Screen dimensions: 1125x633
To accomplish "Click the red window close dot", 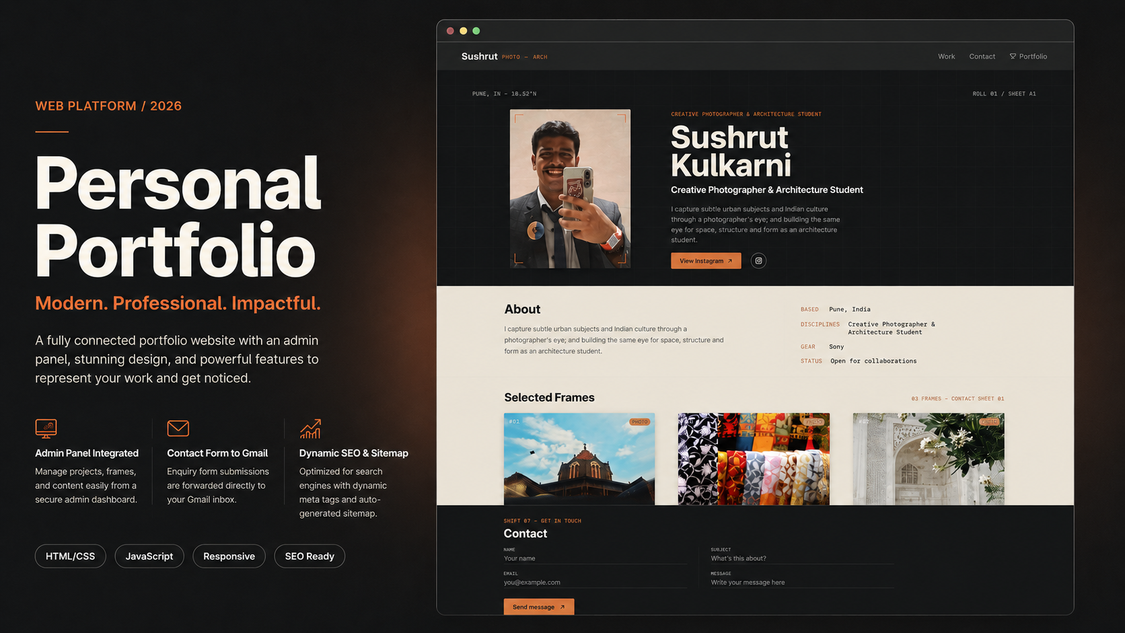I will pyautogui.click(x=450, y=31).
